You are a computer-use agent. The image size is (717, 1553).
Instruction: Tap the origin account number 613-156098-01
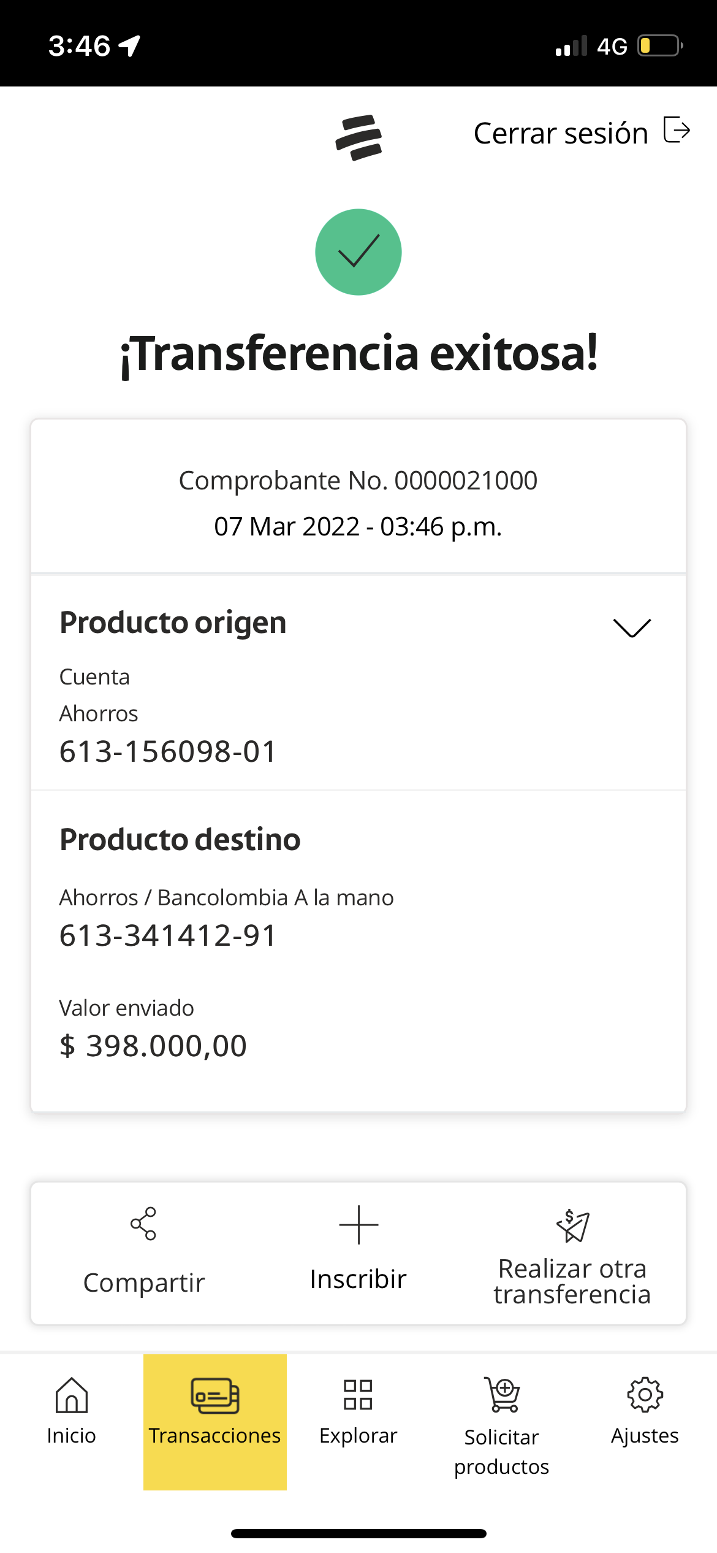(169, 751)
